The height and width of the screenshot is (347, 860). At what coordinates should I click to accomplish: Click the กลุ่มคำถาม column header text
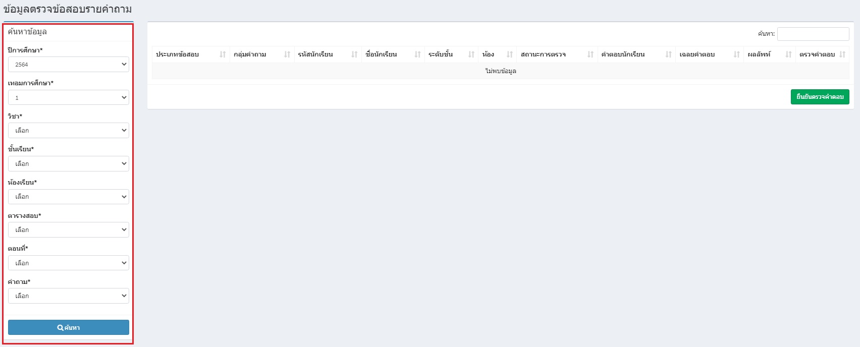(250, 54)
